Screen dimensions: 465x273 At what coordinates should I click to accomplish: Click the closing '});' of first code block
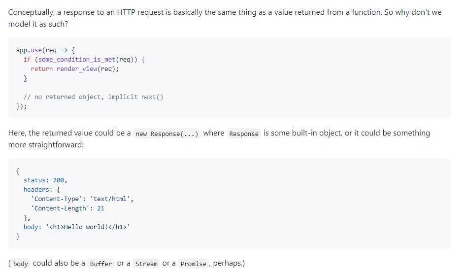point(21,106)
